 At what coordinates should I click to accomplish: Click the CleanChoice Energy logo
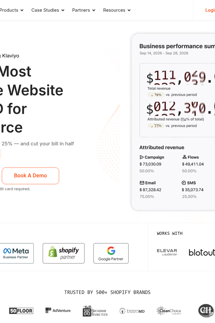coord(169,311)
